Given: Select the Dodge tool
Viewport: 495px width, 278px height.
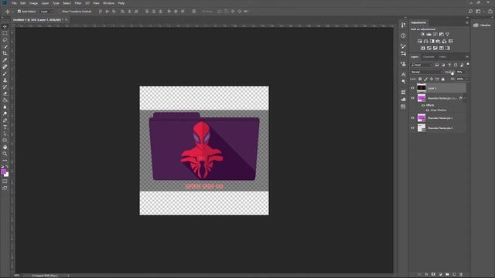Looking at the screenshot, I should click(x=5, y=114).
